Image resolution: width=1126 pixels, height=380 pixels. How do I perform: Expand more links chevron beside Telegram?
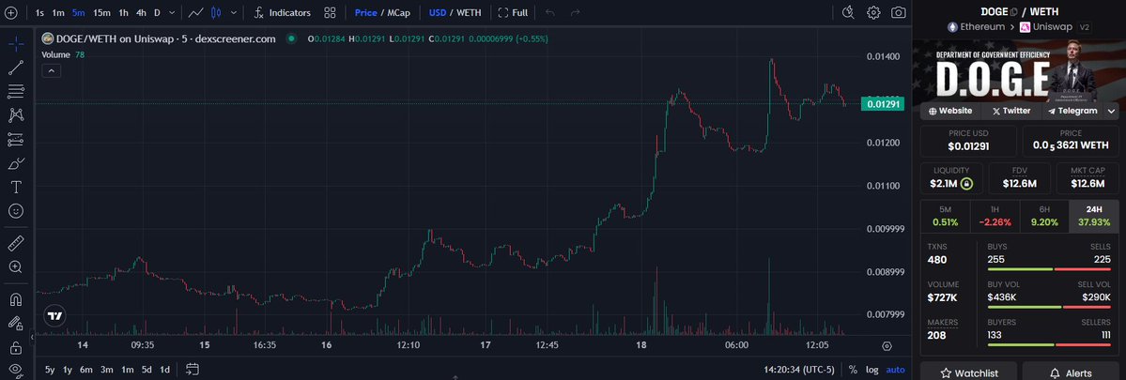click(1112, 111)
